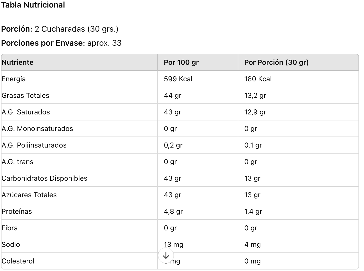Click the 4,8 gr protein value
This screenshot has width=364, height=271.
point(173,211)
